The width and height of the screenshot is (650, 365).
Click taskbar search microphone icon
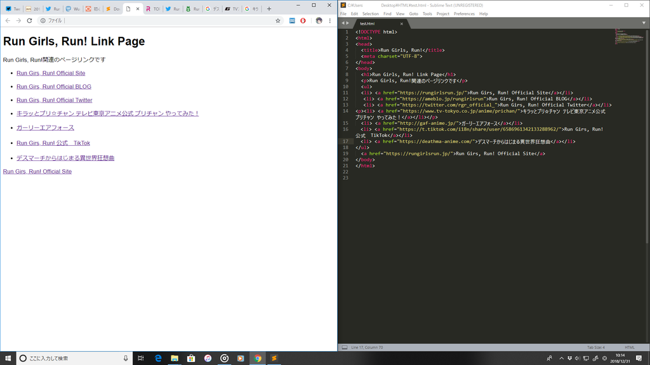126,359
